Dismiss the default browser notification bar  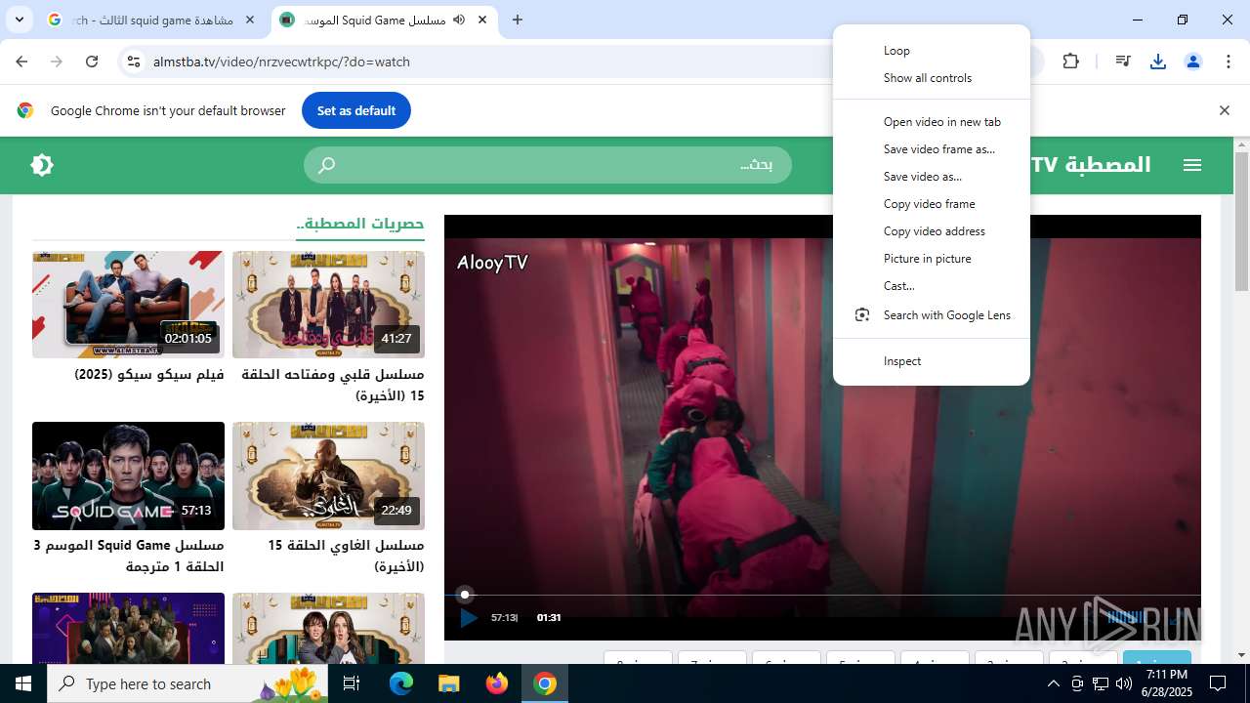(1224, 110)
